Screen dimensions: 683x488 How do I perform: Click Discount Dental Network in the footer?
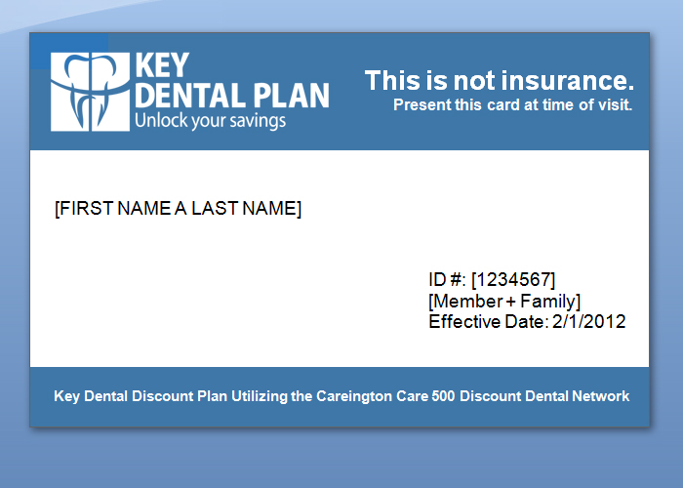coord(544,396)
